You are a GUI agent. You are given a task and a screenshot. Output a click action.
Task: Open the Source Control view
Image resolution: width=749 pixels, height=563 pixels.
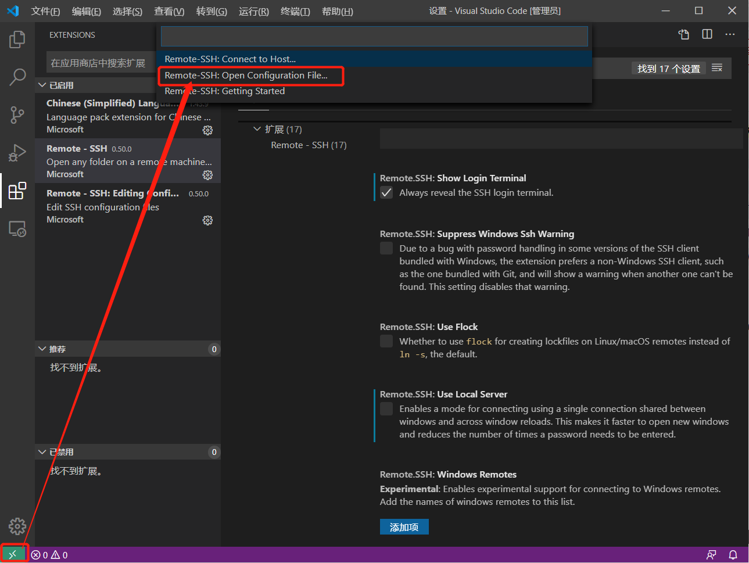pos(17,115)
